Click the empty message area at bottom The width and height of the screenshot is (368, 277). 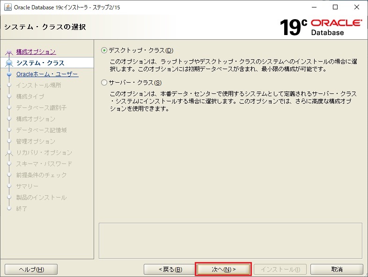pyautogui.click(x=230, y=241)
